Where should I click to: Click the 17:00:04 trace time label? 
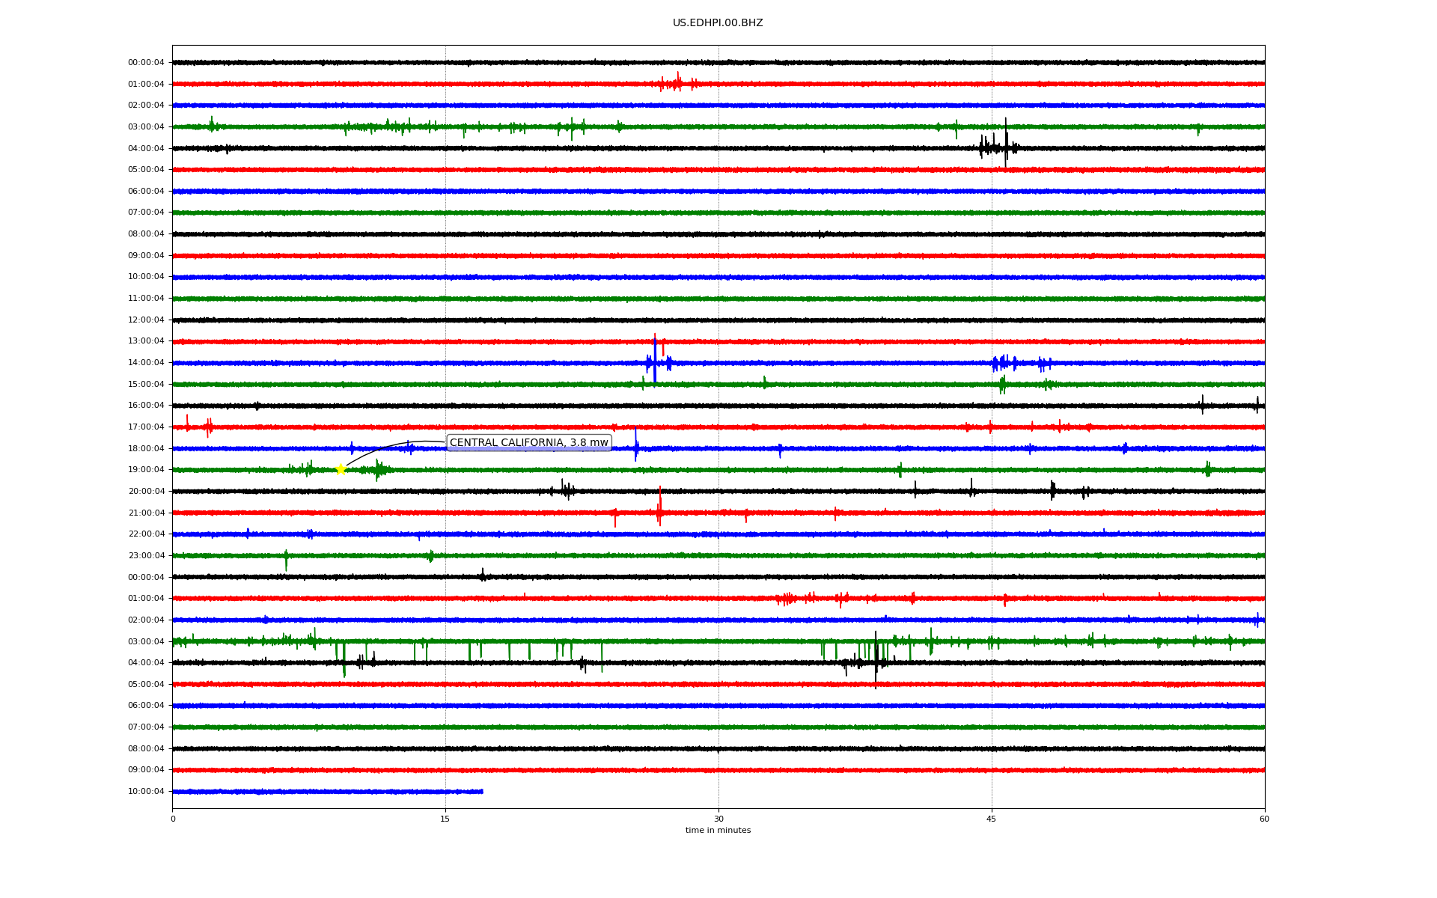[146, 427]
